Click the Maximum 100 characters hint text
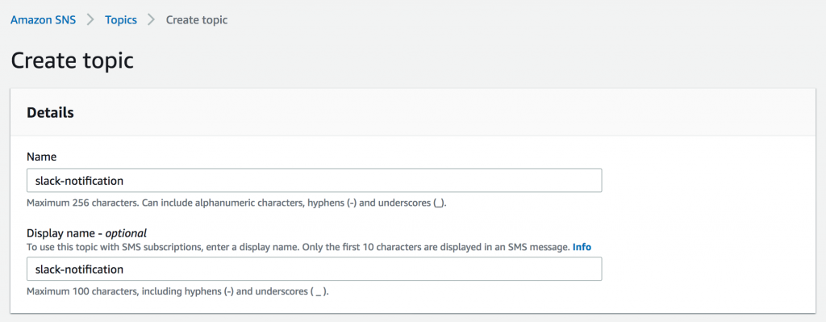Screen dimensions: 826x322 [x=177, y=291]
